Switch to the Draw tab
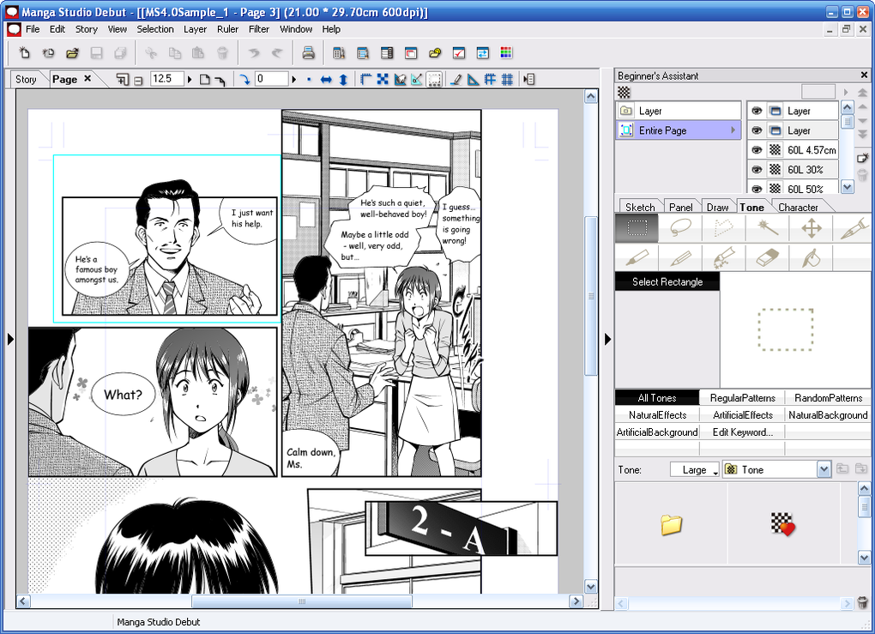Viewport: 875px width, 634px height. click(x=718, y=207)
